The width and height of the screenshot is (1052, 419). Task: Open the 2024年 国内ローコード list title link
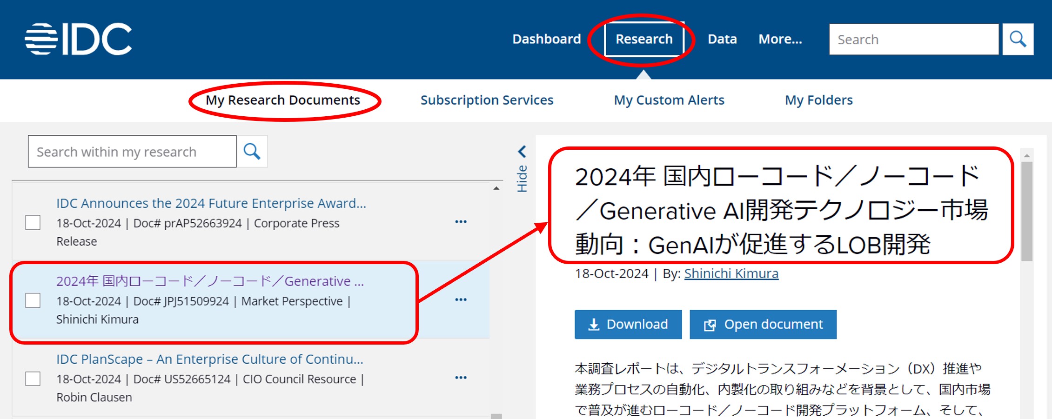(x=210, y=281)
